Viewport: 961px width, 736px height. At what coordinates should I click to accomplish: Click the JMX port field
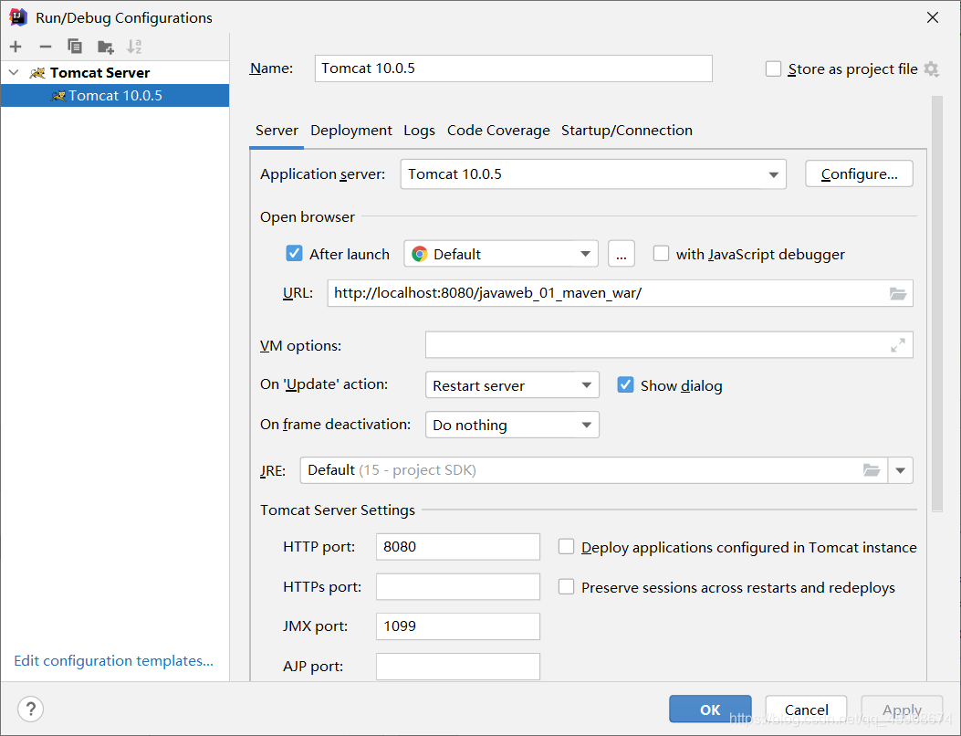458,626
